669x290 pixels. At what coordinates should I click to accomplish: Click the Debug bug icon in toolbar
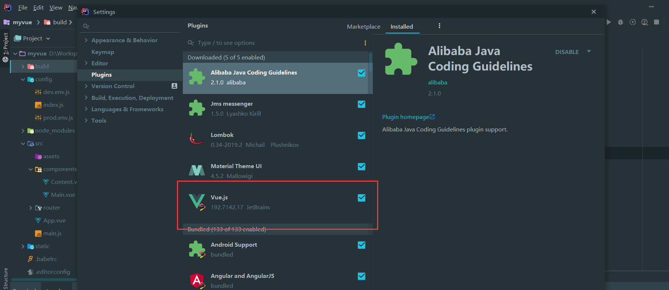pyautogui.click(x=620, y=22)
